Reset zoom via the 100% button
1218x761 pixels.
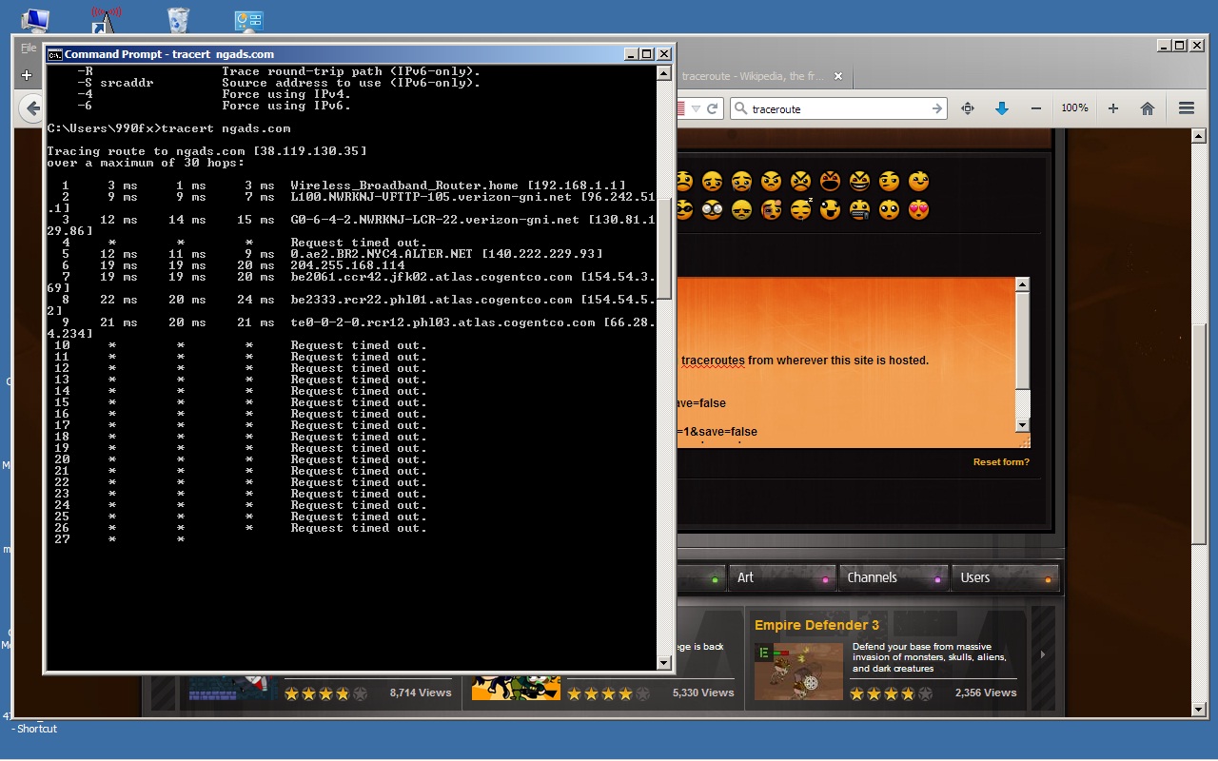pyautogui.click(x=1074, y=108)
